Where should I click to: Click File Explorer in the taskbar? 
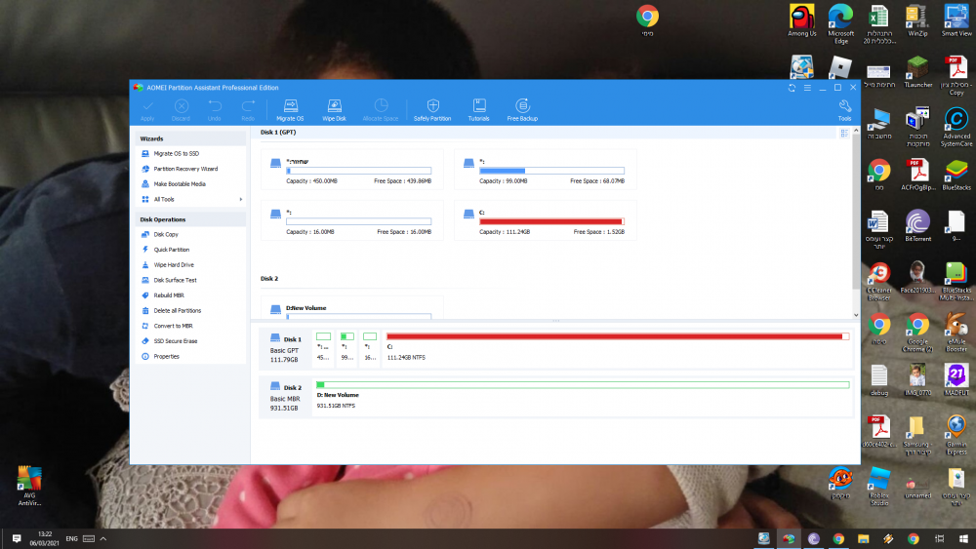tap(864, 539)
